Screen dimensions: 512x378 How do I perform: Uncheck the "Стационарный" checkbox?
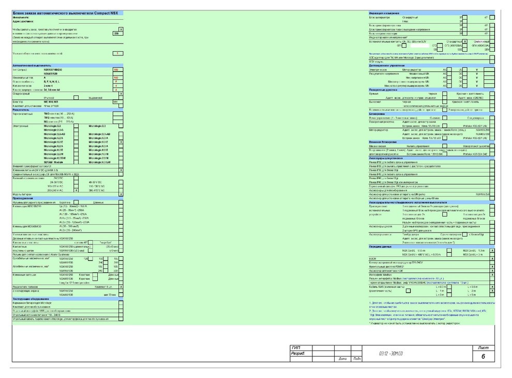point(121,94)
